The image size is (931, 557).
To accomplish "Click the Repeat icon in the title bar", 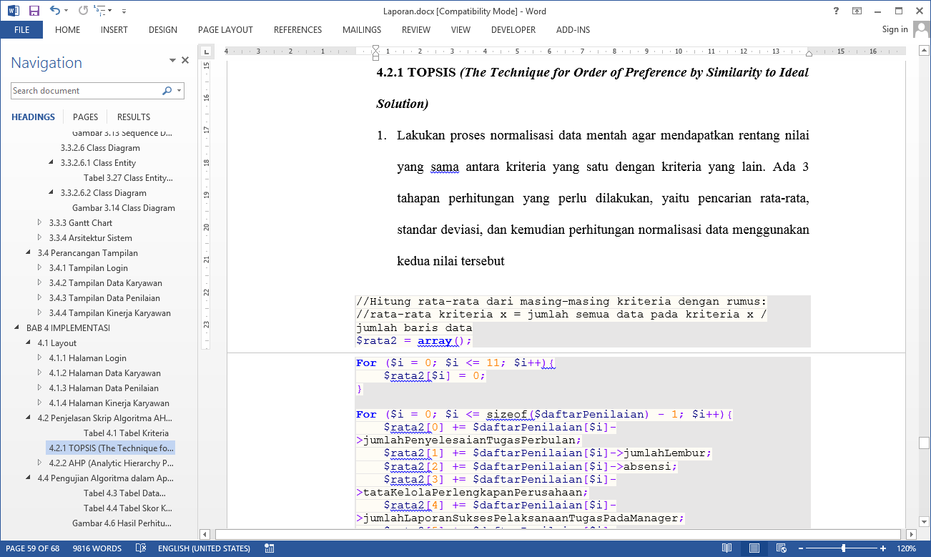I will pyautogui.click(x=83, y=11).
